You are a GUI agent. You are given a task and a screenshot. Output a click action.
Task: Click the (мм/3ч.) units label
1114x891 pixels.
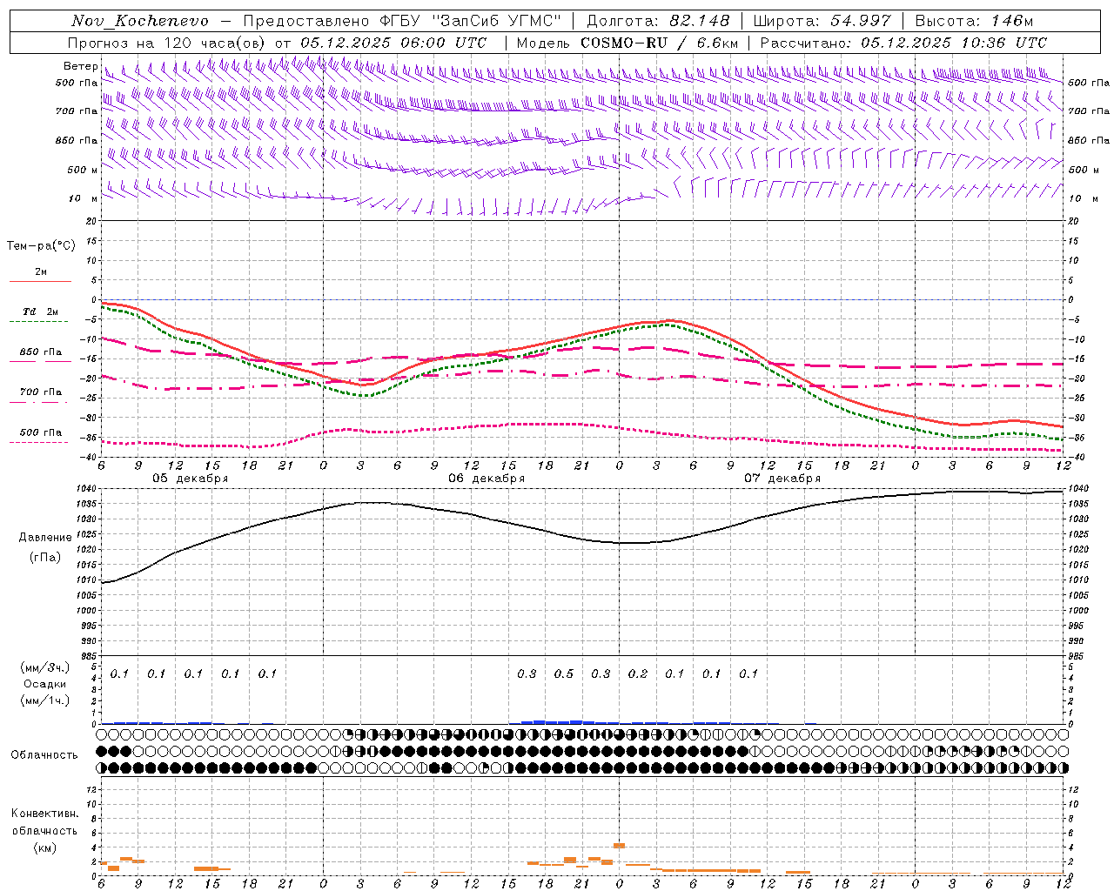[x=44, y=668]
